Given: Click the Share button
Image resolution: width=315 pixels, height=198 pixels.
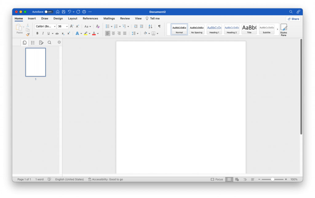Looking at the screenshot, I should coord(293,19).
